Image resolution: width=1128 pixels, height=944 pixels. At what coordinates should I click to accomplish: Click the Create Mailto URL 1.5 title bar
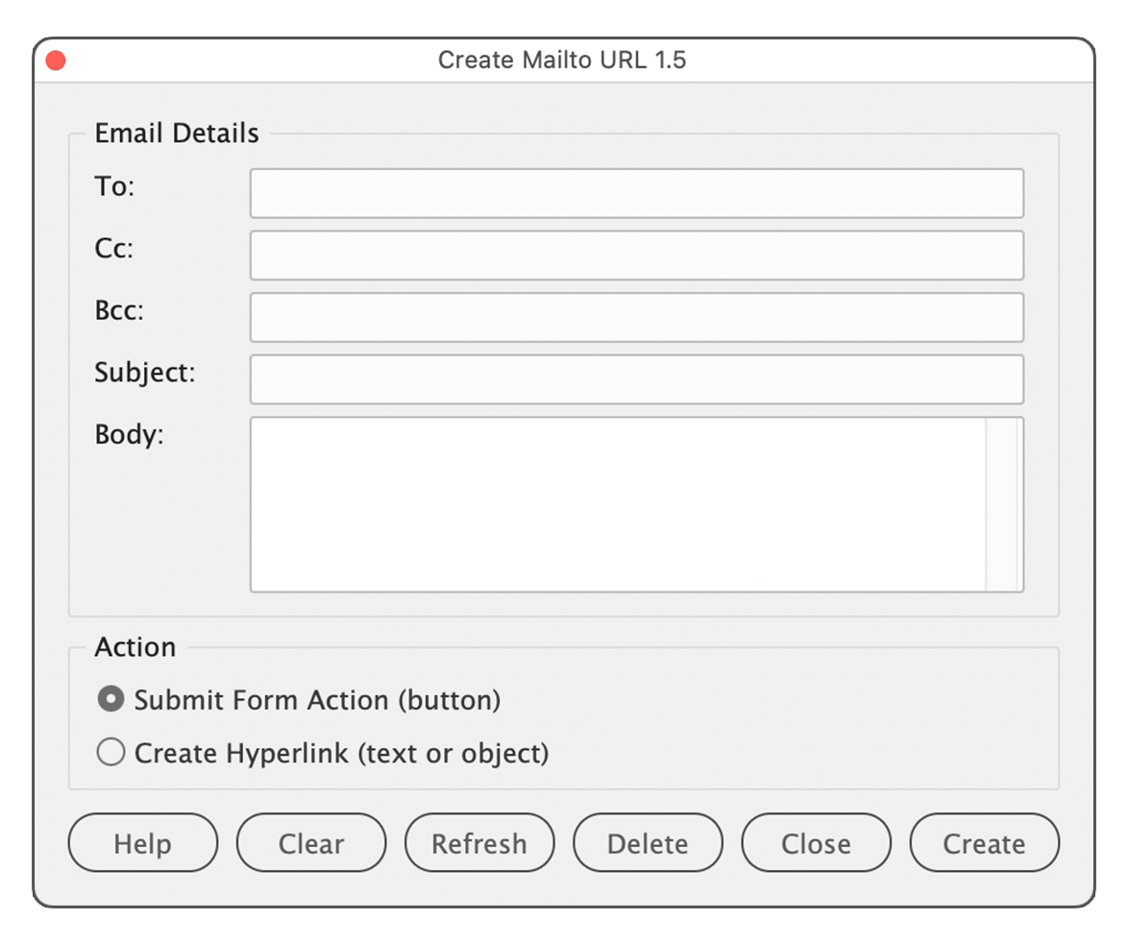(562, 61)
